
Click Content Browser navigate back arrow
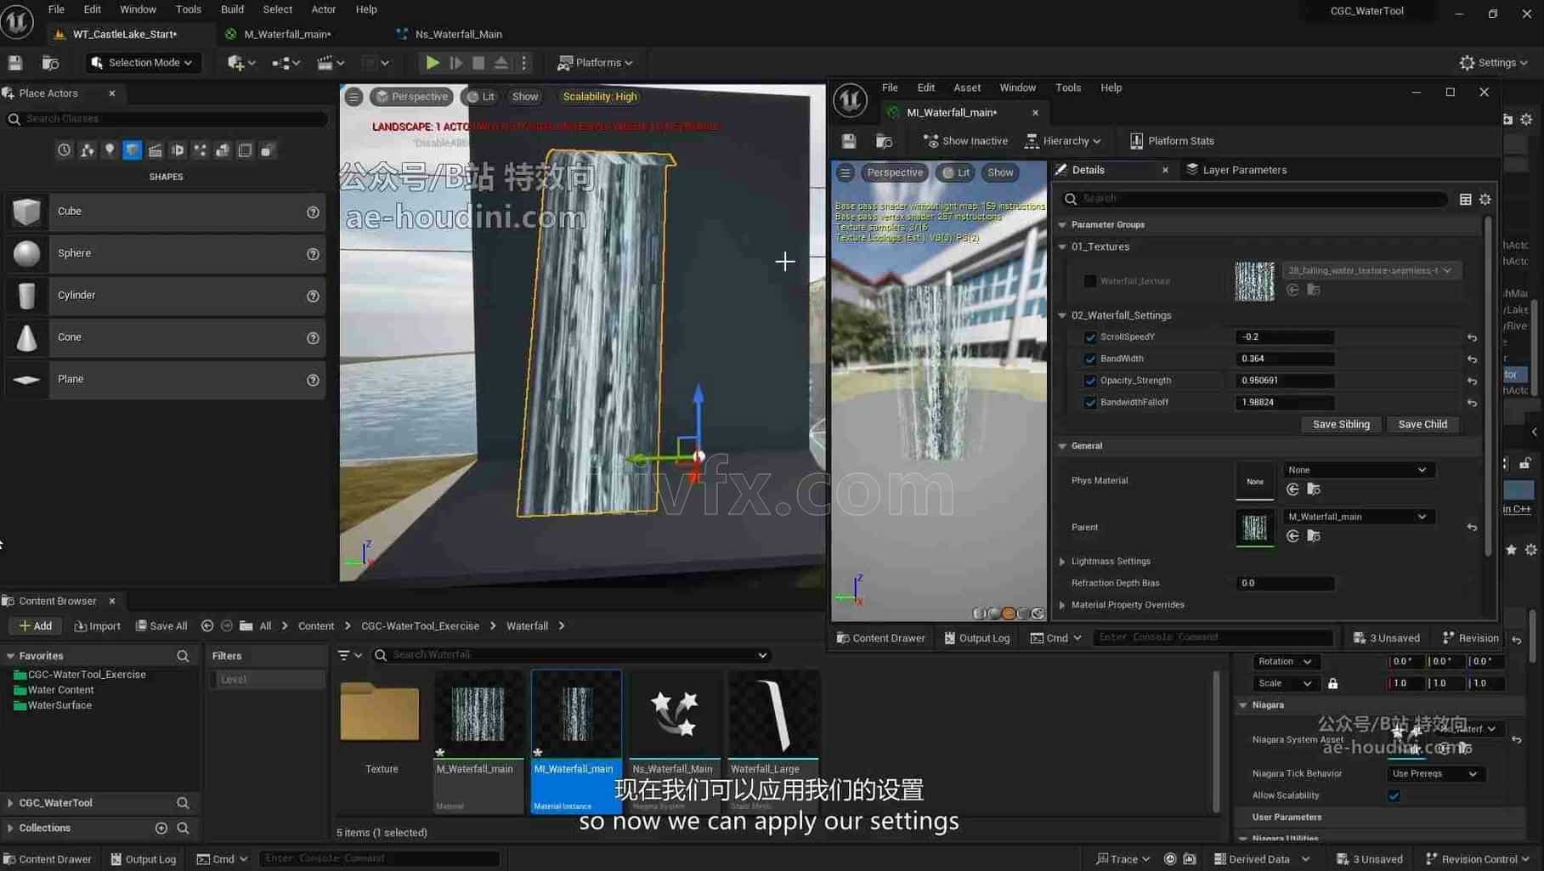tap(207, 626)
